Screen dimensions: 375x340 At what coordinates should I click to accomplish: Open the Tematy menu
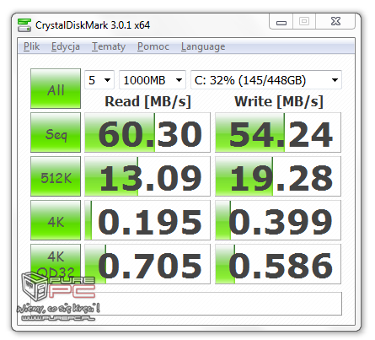click(x=109, y=46)
